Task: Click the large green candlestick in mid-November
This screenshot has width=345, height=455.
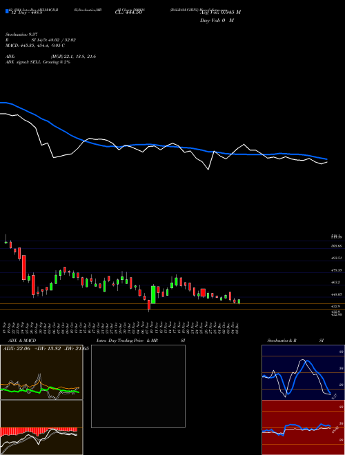Action: (x=153, y=295)
